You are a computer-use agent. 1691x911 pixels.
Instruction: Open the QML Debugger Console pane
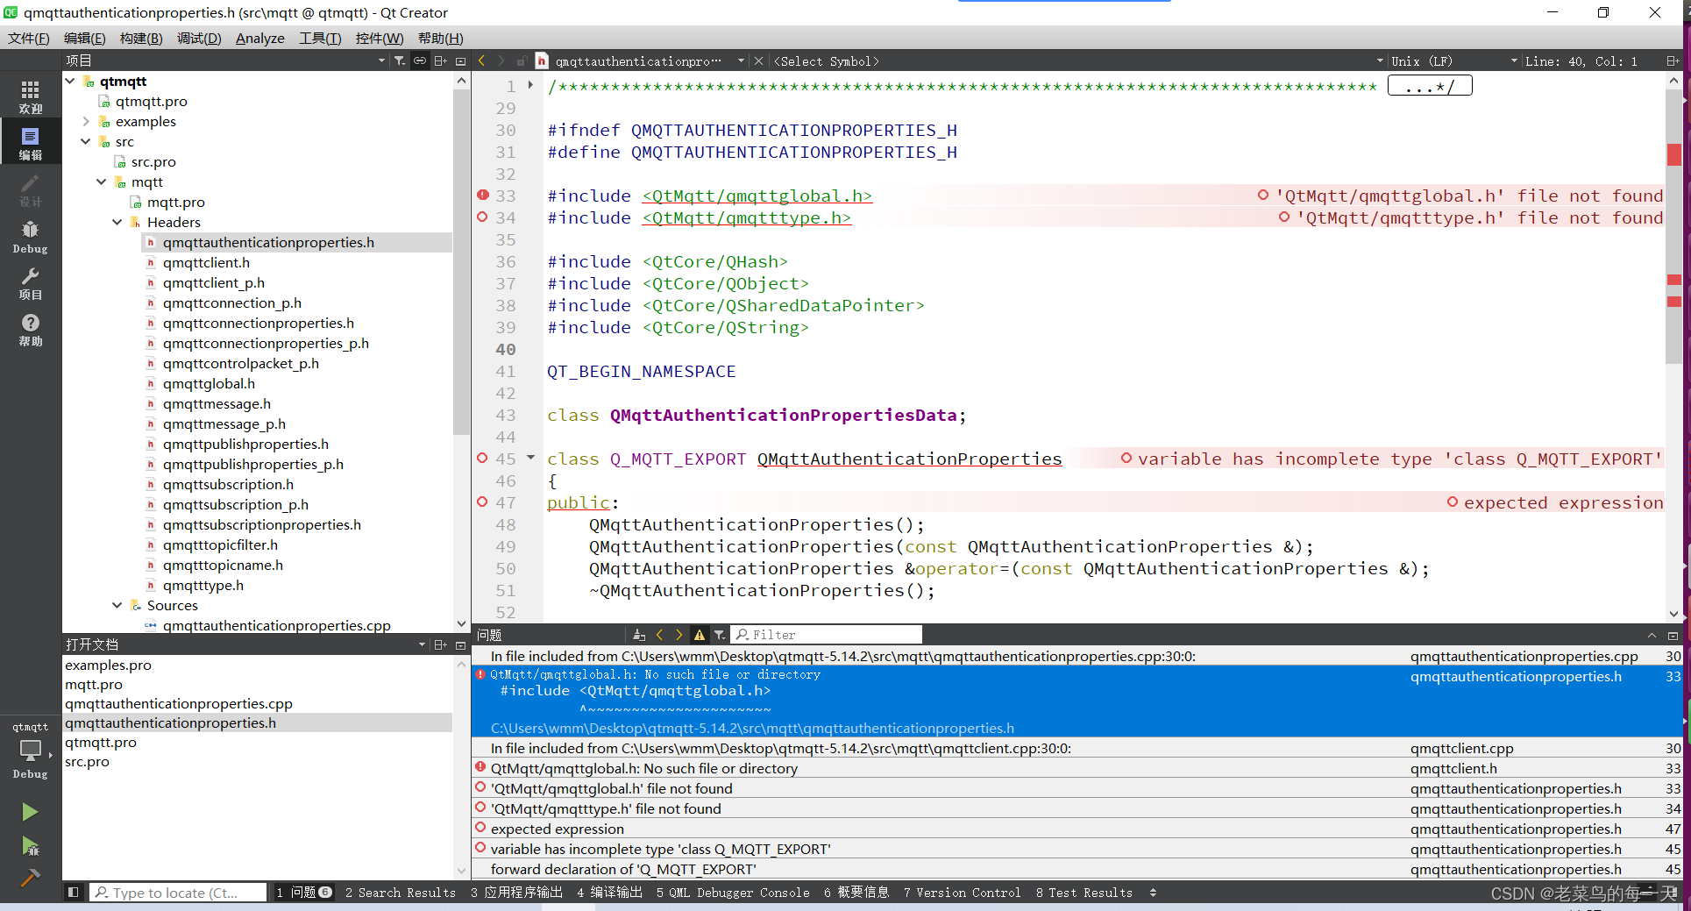(x=733, y=893)
